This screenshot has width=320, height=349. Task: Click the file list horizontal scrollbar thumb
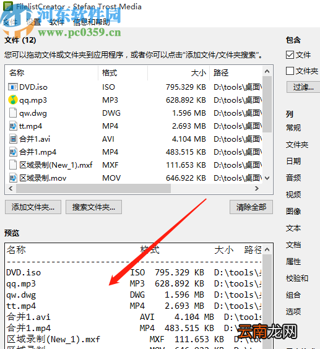pyautogui.click(x=93, y=189)
